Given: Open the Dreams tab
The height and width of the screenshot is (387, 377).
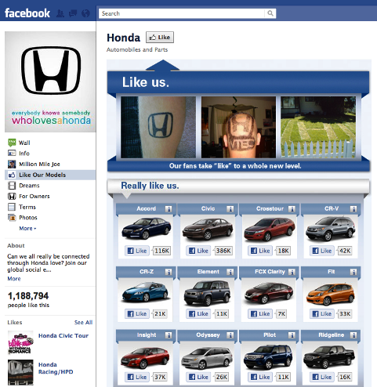Looking at the screenshot, I should point(50,186).
